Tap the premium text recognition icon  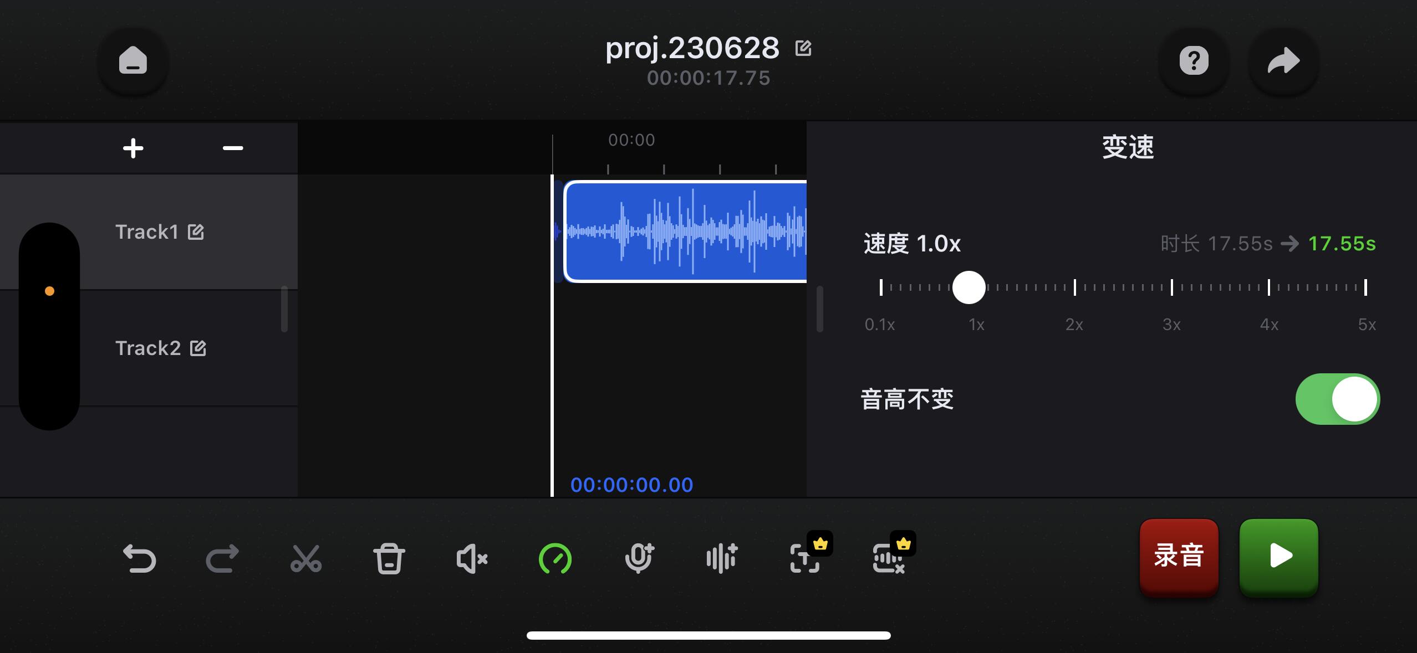pos(805,558)
